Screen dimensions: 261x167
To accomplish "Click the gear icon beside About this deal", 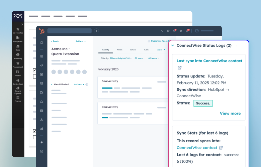I will coord(87,85).
